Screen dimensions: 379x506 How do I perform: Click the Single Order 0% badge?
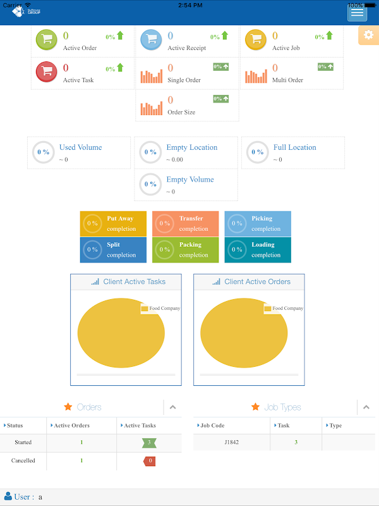[221, 67]
